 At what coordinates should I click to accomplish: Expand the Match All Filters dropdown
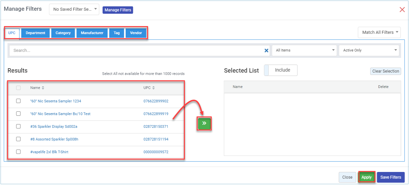[x=379, y=32]
